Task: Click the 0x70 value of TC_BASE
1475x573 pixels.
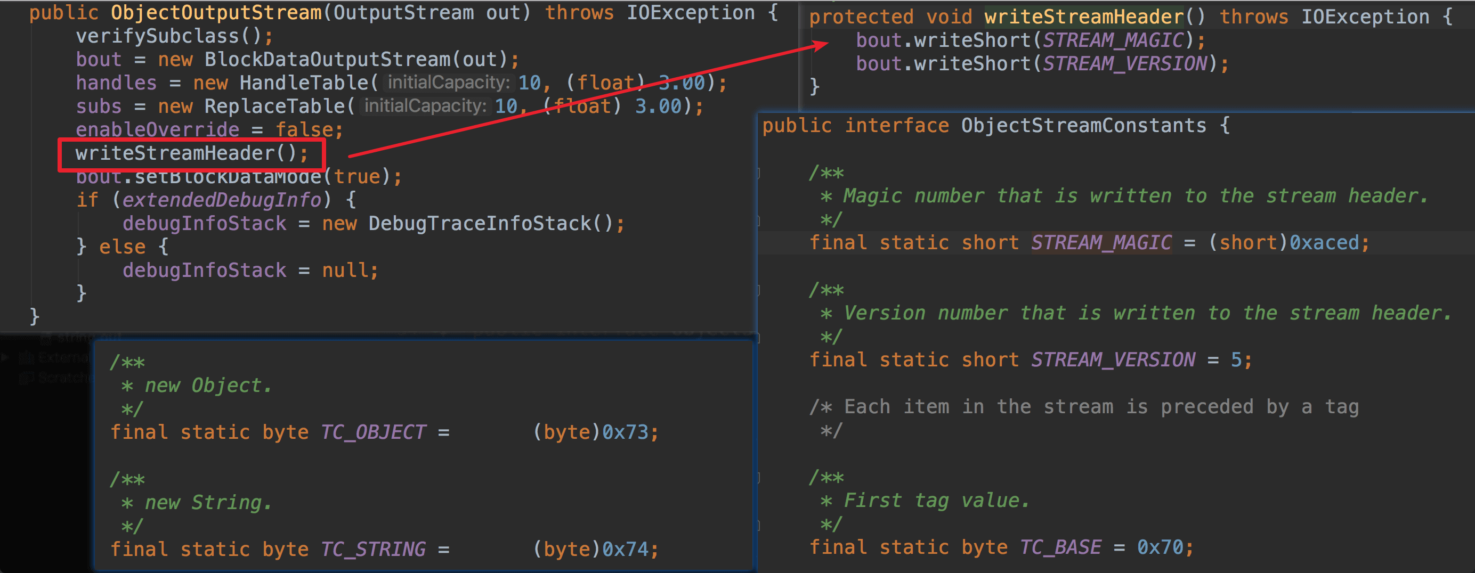Action: (1160, 547)
